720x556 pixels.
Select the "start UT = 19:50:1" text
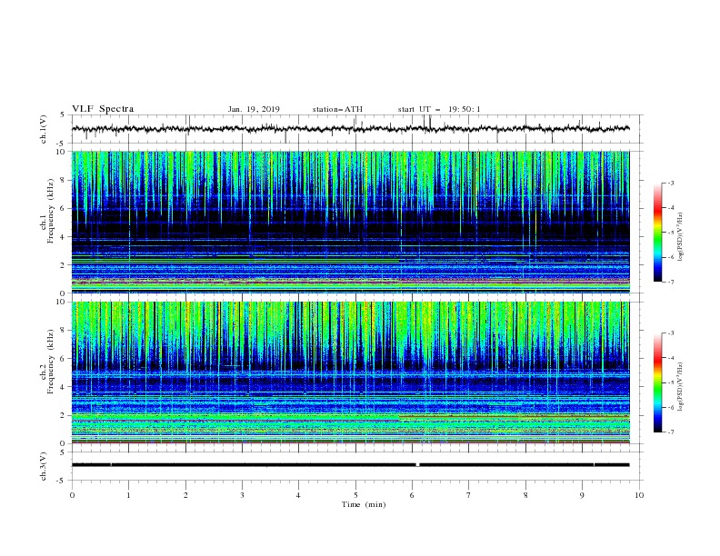coord(438,109)
